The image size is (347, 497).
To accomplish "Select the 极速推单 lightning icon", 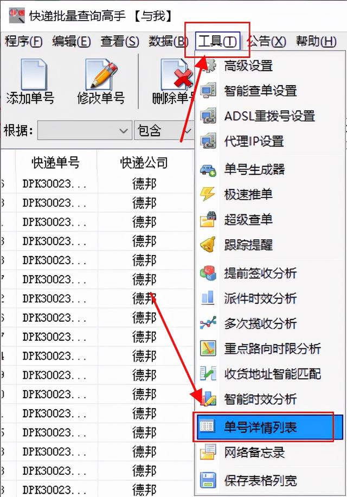I will 208,194.
